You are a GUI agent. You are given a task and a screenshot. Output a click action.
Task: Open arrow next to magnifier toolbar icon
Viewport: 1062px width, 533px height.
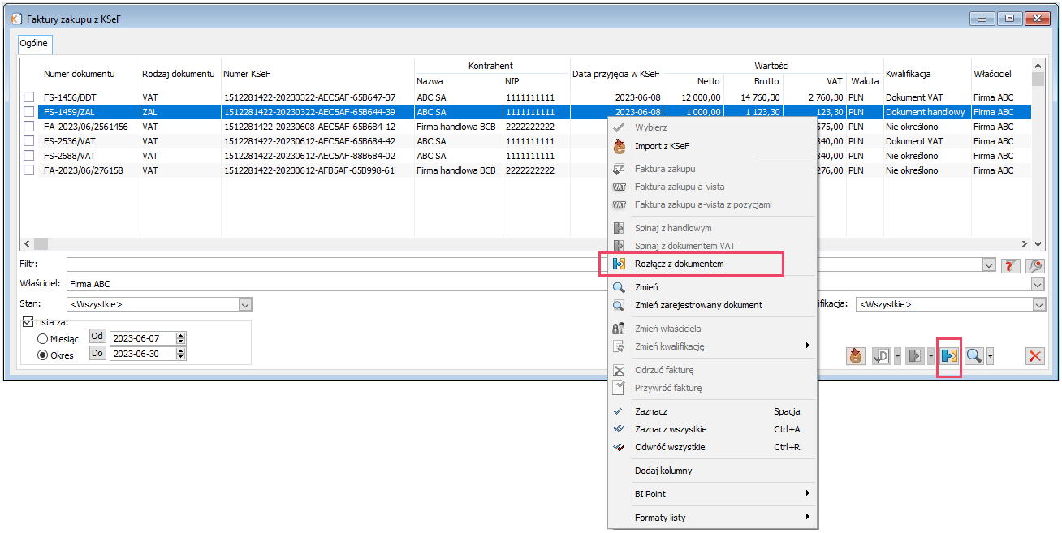point(991,355)
